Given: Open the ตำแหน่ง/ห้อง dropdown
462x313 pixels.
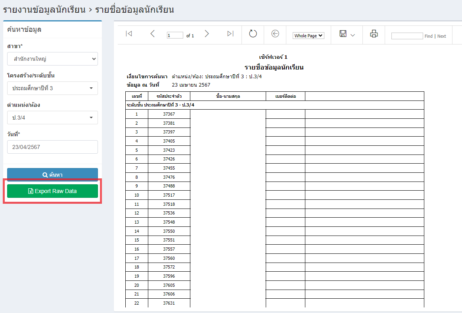Looking at the screenshot, I should tap(52, 118).
